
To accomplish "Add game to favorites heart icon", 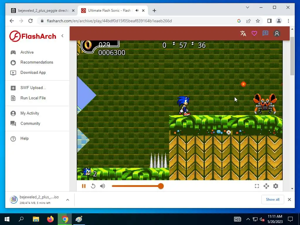I will pyautogui.click(x=254, y=33).
